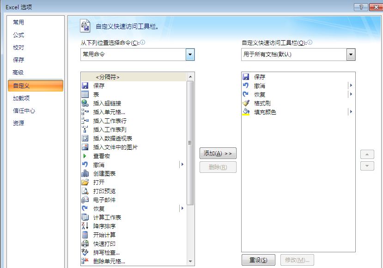Click the 打印预览 magnifier icon
Viewport: 383px width, 268px height.
click(85, 191)
